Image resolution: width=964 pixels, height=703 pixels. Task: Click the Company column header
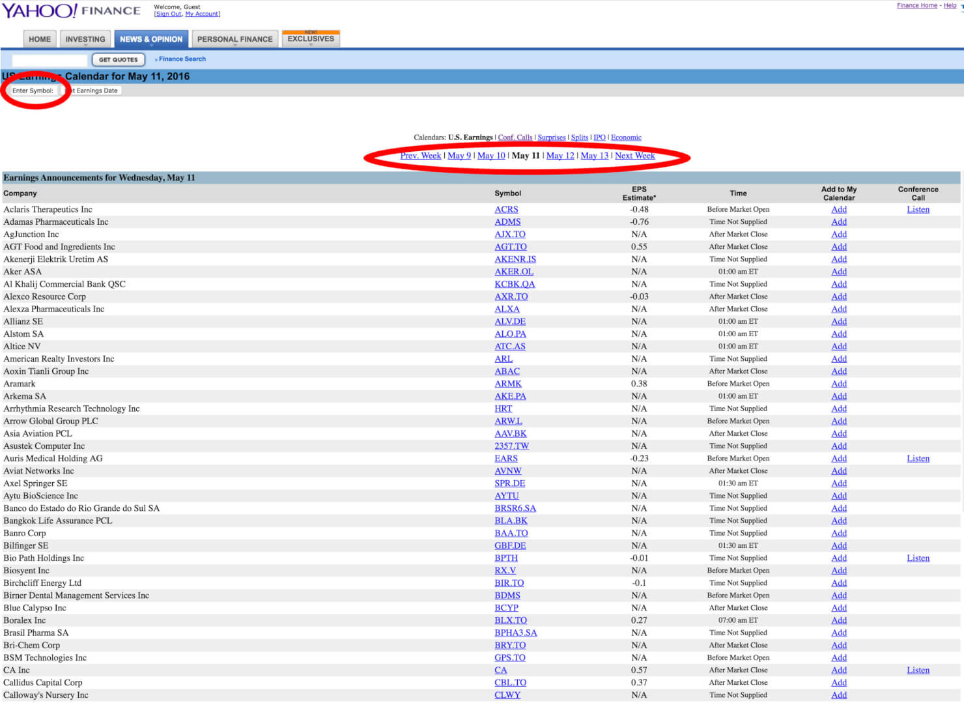(20, 194)
